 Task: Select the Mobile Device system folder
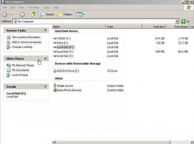point(63,86)
